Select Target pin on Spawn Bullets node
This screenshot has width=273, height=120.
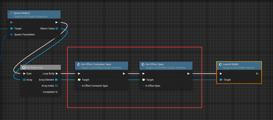pos(12,28)
